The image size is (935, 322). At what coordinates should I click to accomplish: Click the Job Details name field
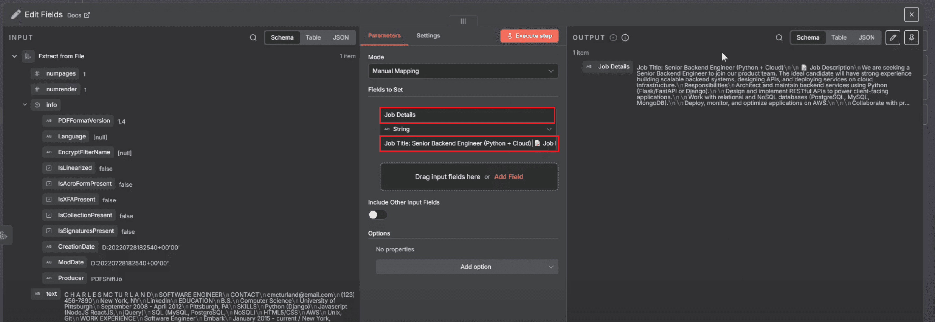467,115
